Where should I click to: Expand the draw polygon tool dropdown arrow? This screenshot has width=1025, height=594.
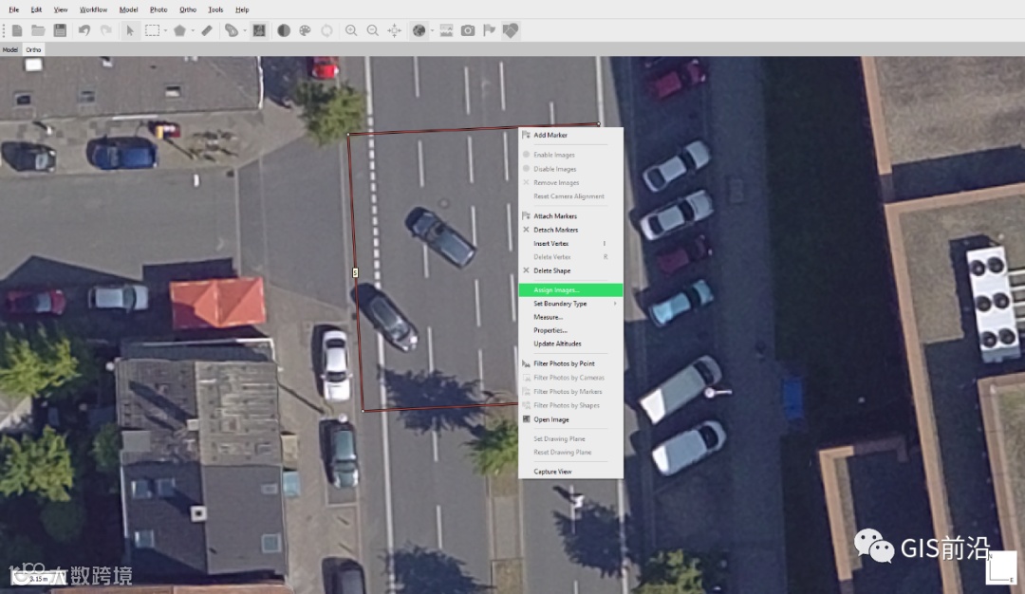point(193,30)
